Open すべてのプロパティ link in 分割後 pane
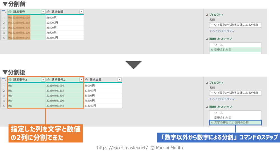The image size is (280, 151). [x=222, y=99]
